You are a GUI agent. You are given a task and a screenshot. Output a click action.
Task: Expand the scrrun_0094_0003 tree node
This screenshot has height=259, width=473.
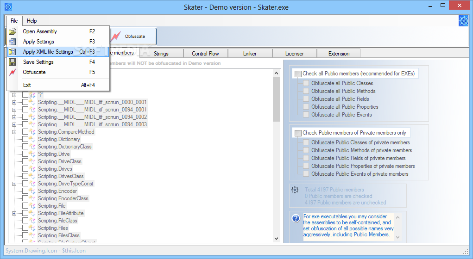(x=14, y=124)
